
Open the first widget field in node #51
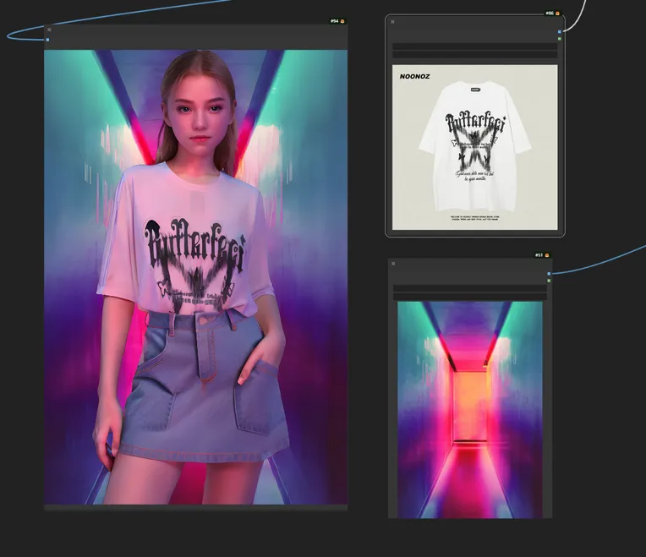469,289
